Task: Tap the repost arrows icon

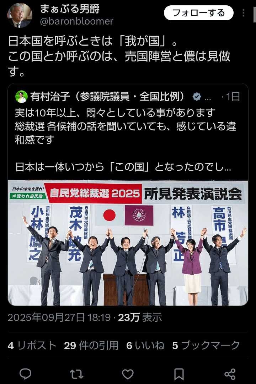Action: [x=76, y=374]
